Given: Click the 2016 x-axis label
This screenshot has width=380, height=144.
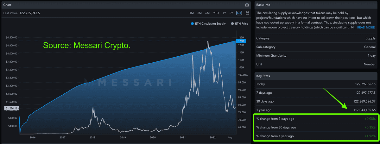Looking at the screenshot, I should [33, 138].
